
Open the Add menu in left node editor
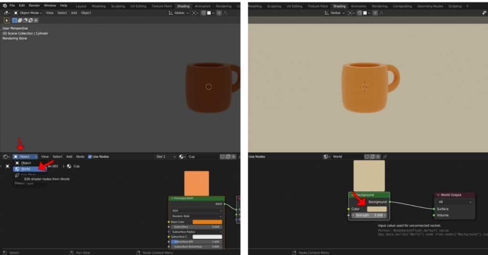coord(69,157)
